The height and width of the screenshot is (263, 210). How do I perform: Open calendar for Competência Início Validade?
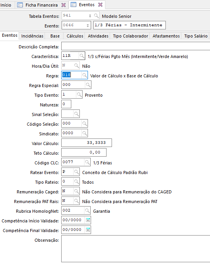[x=88, y=220]
